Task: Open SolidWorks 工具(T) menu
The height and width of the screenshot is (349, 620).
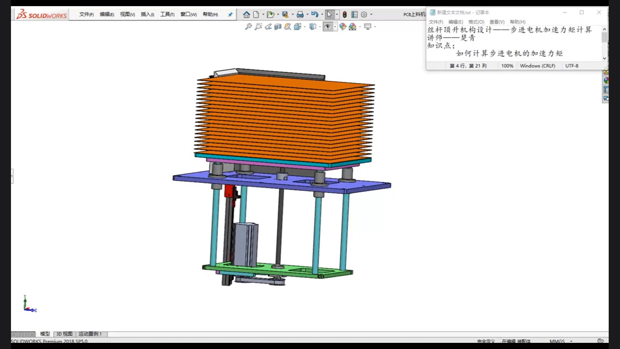Action: click(x=167, y=15)
